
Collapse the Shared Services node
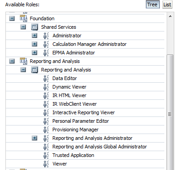click(x=23, y=27)
